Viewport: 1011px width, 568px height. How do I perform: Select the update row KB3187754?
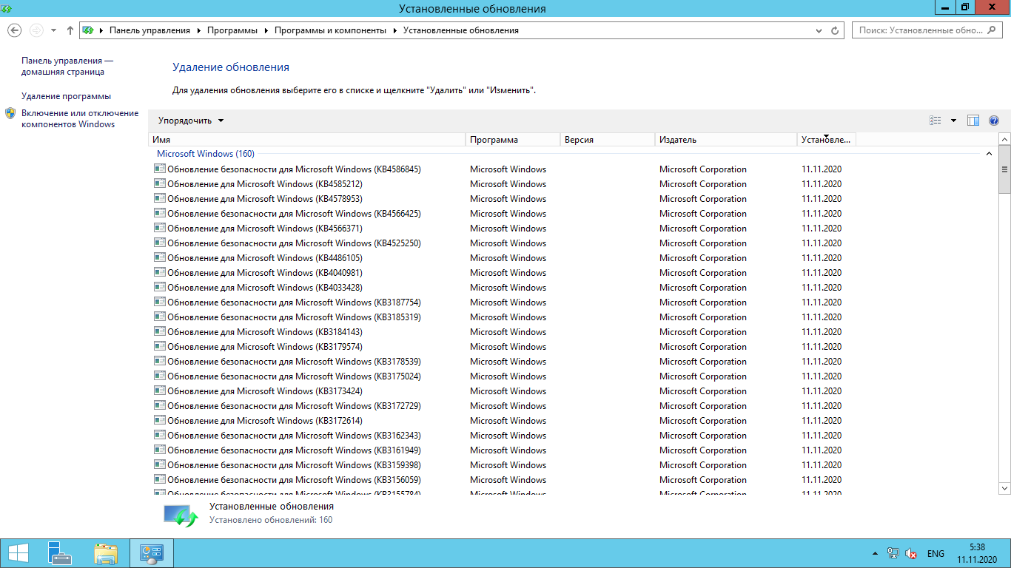point(503,302)
